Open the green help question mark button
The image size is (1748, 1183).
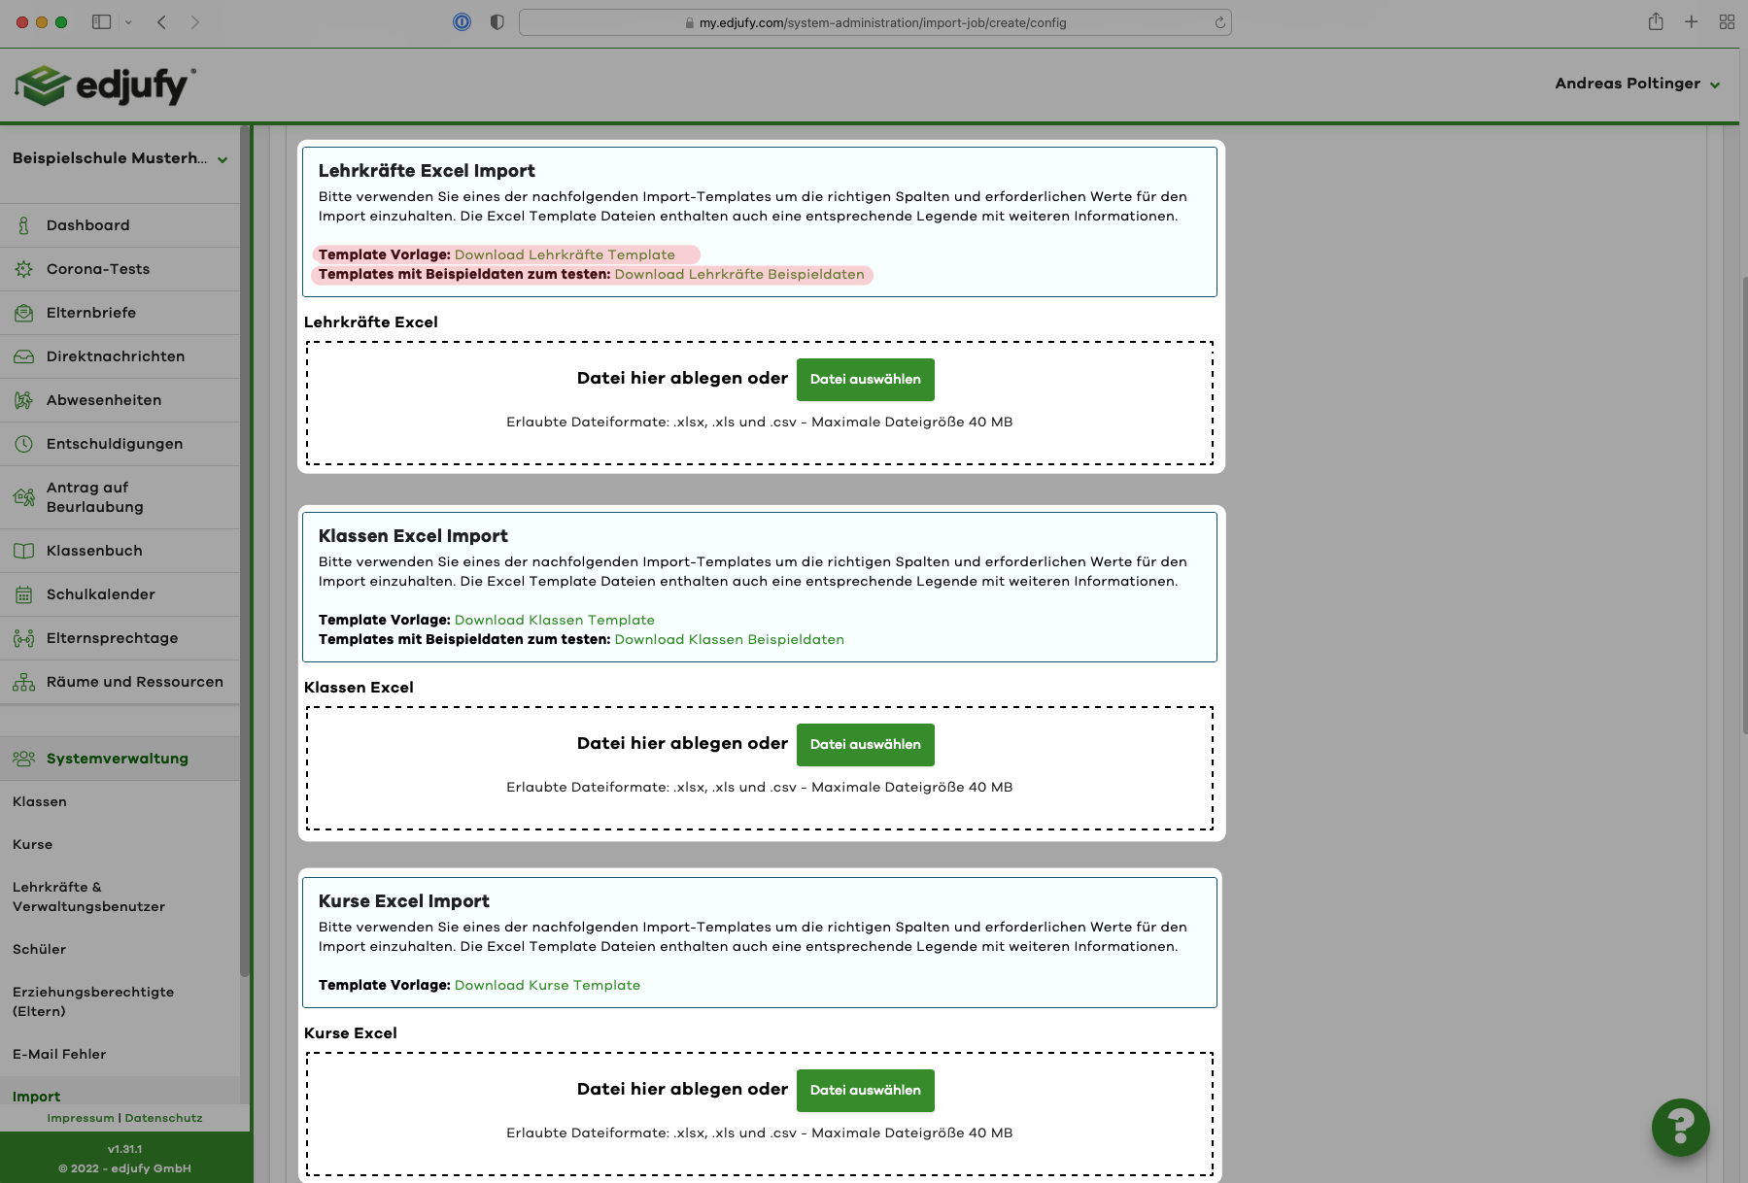pos(1680,1127)
